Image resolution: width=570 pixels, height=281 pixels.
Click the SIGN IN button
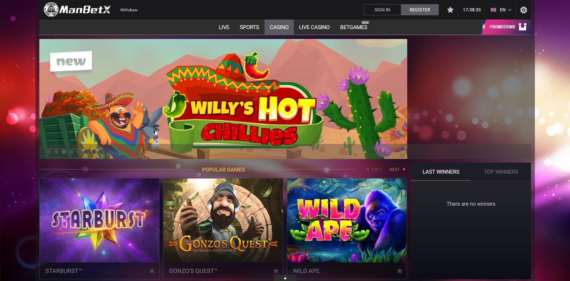pyautogui.click(x=382, y=10)
